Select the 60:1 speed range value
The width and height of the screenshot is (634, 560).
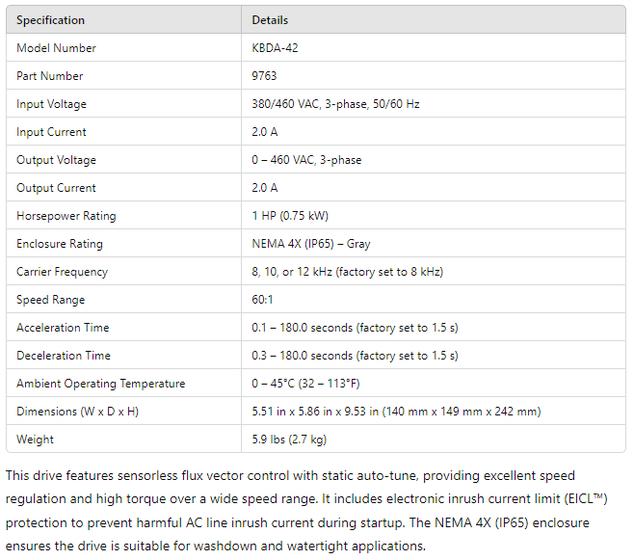point(262,300)
